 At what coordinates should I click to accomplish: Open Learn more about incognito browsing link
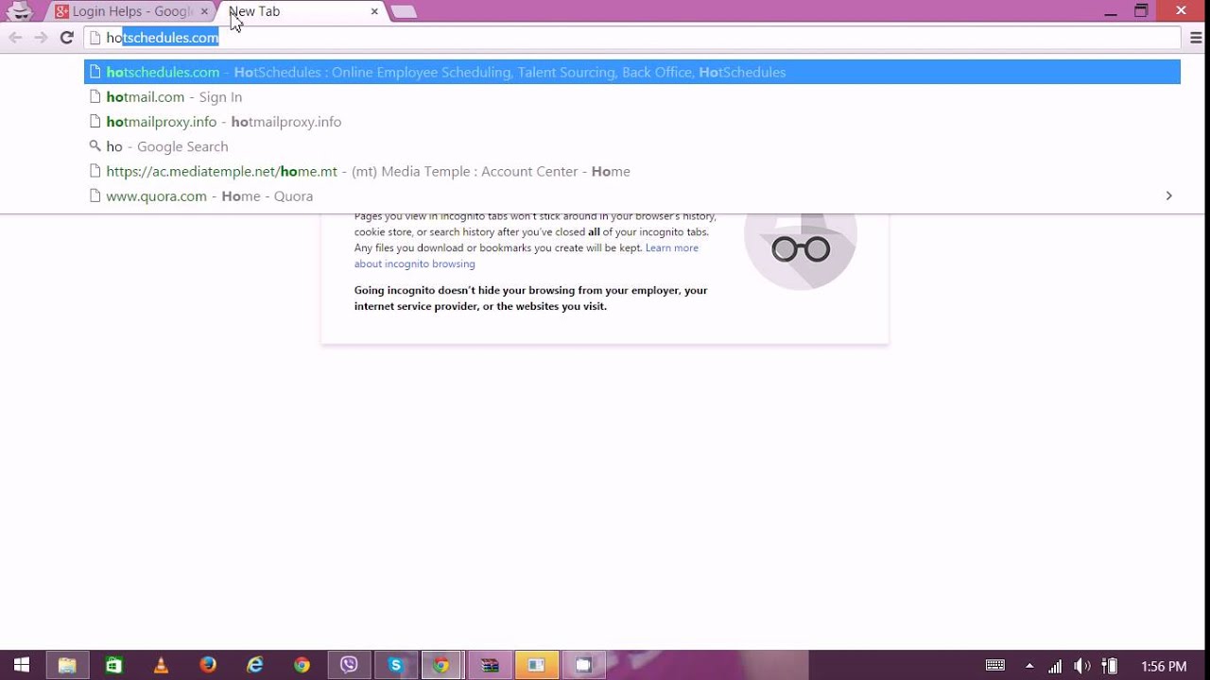coord(527,255)
